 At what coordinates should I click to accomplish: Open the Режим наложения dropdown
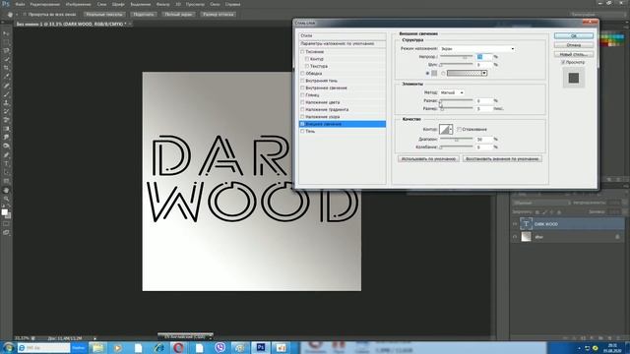pos(476,48)
